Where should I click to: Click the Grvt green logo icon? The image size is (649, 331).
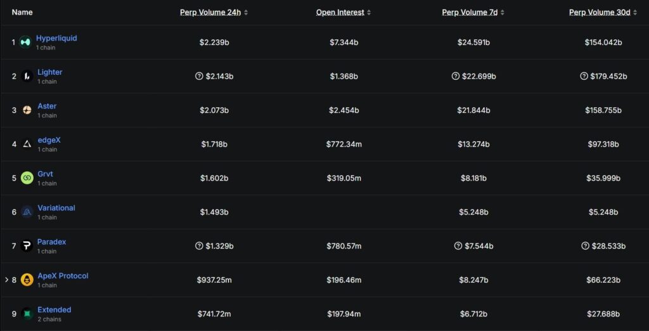click(x=27, y=178)
